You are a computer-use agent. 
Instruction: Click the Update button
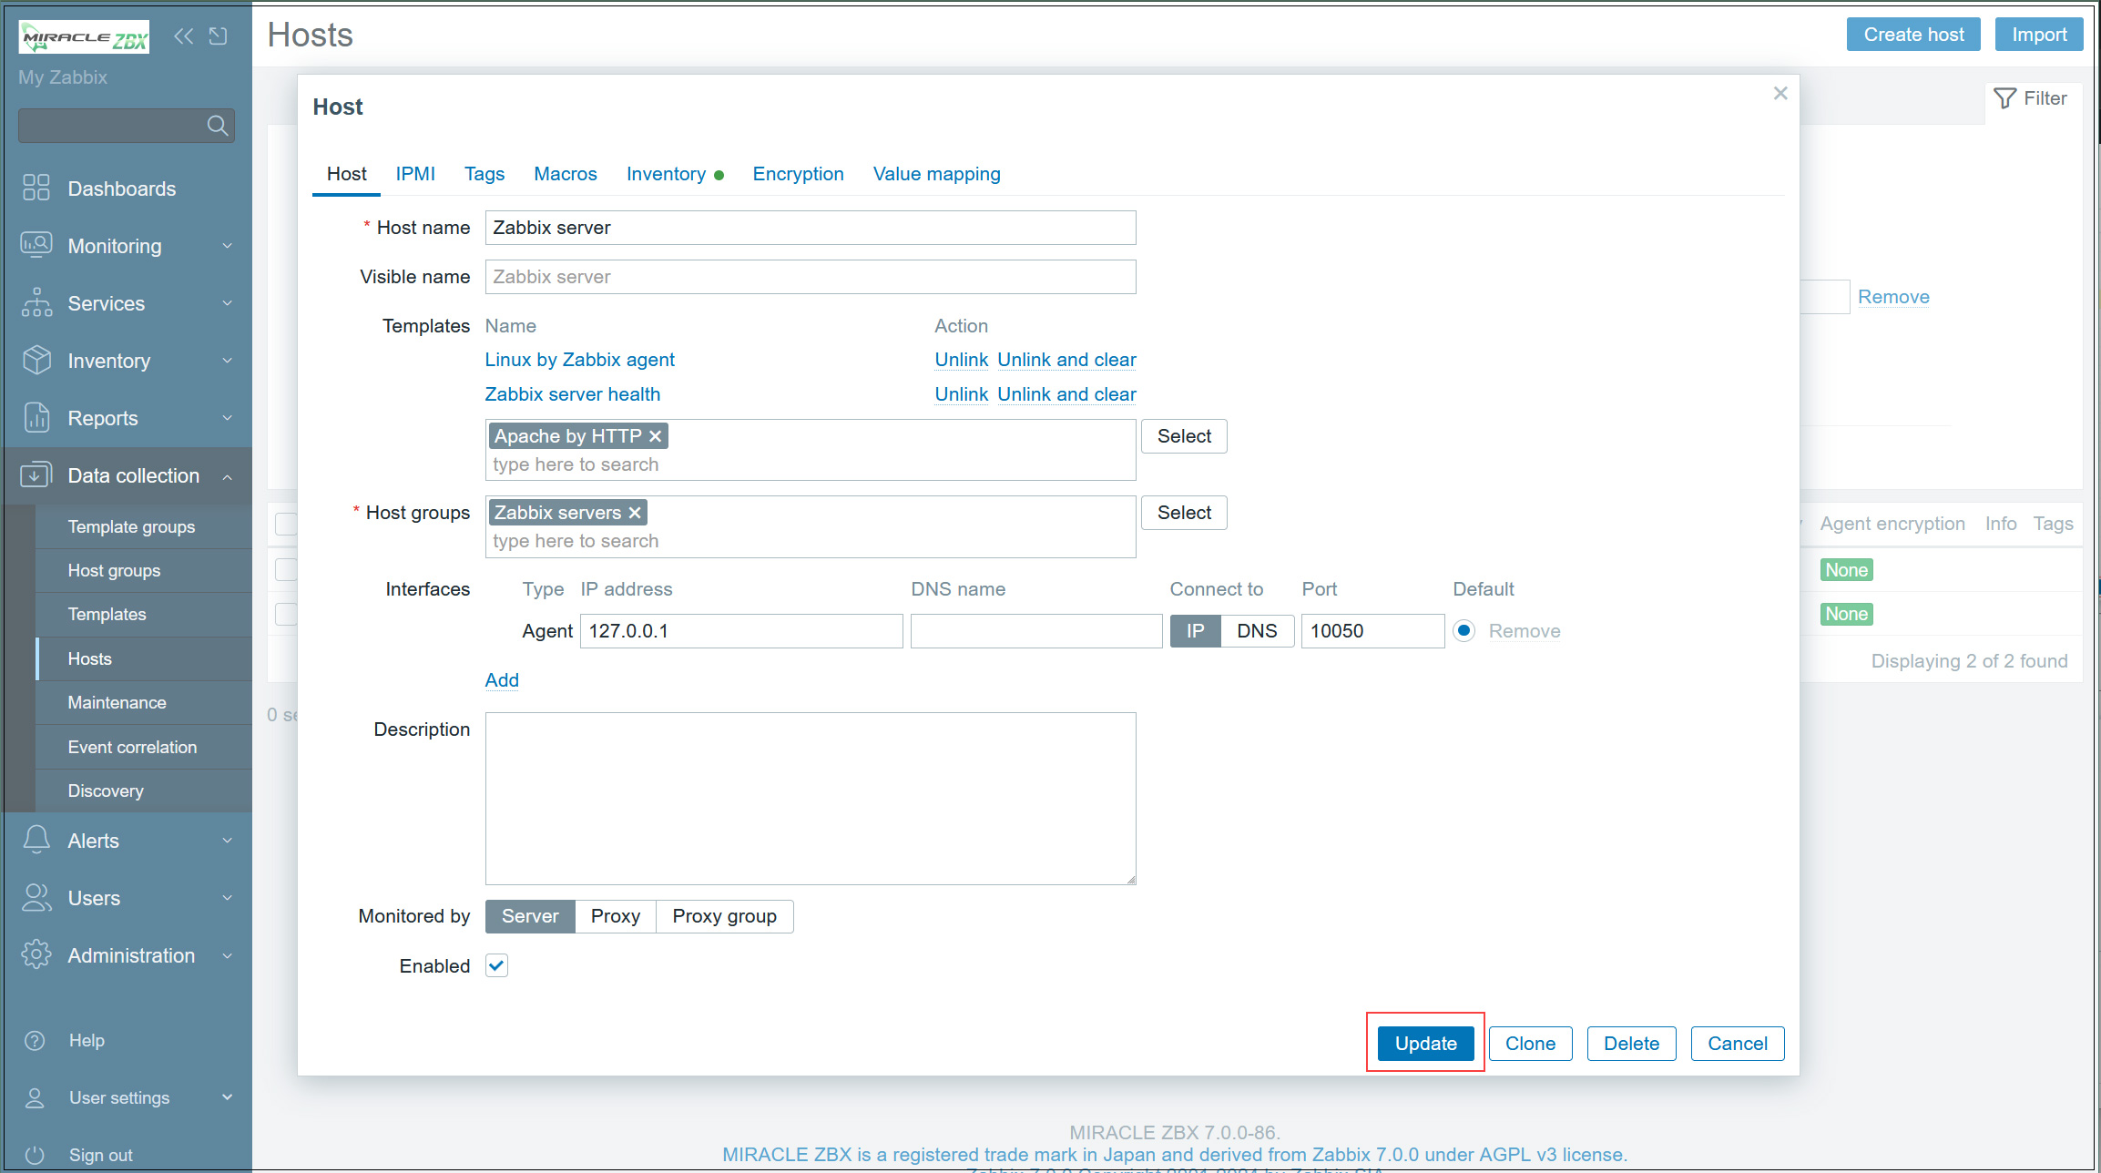(x=1425, y=1044)
